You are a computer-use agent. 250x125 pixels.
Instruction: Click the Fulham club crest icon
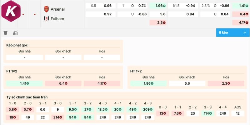46,18
